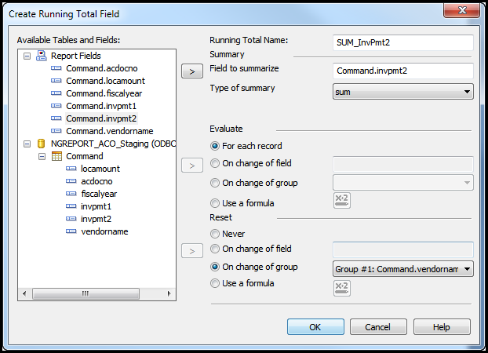Click the arrow button beside Field to summarize
The width and height of the screenshot is (488, 353).
pos(191,71)
